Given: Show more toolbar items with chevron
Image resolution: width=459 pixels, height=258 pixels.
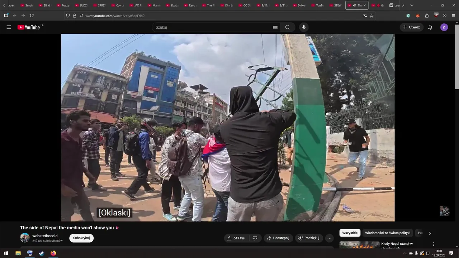Looking at the screenshot, I should click(x=445, y=15).
